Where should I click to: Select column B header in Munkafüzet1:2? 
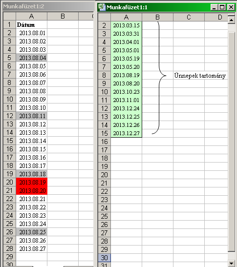(63, 16)
